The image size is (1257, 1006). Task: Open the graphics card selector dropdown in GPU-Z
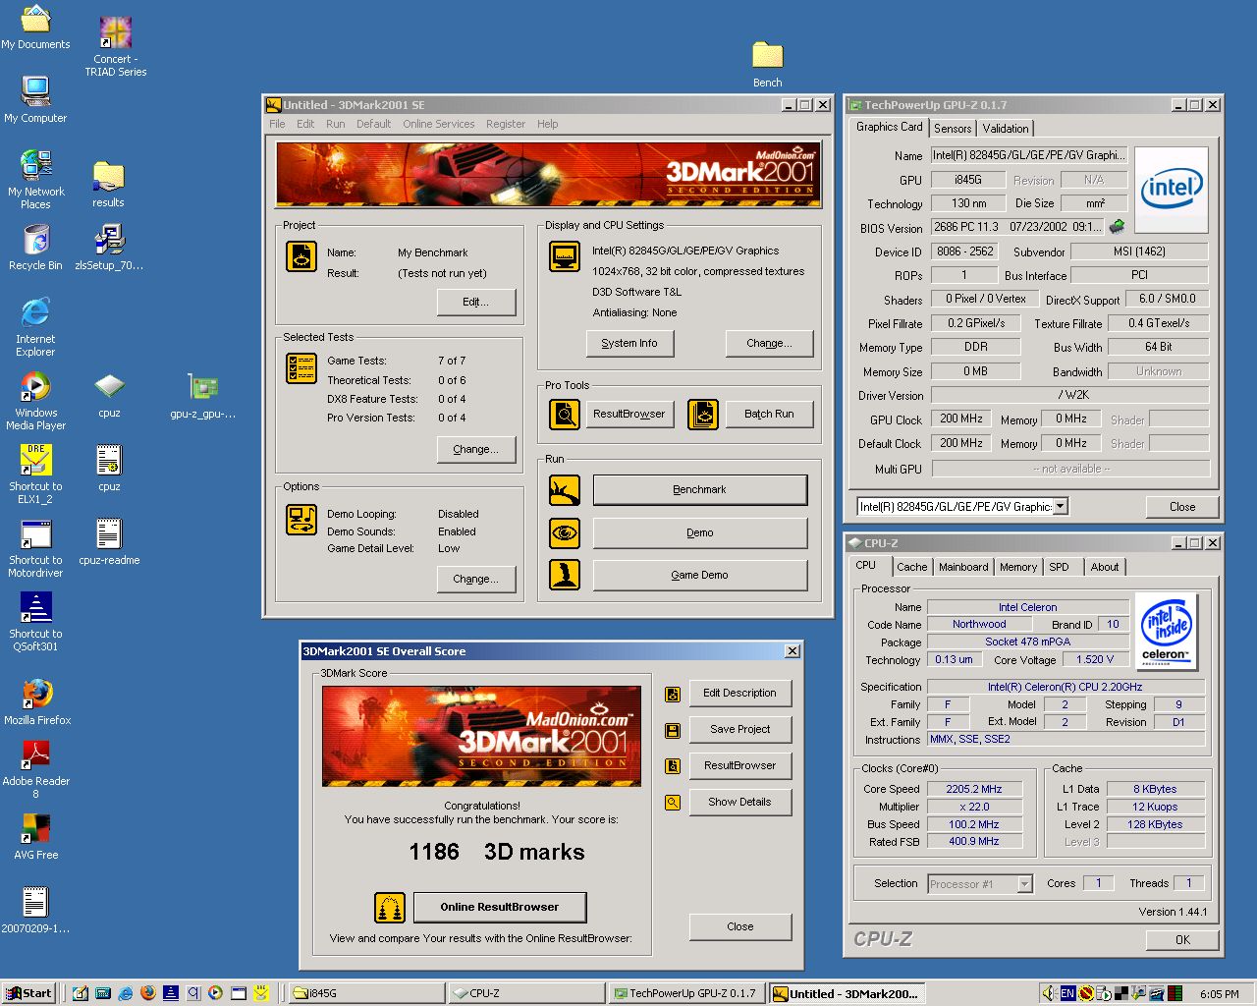(x=1061, y=507)
